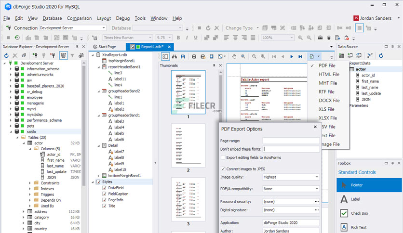The height and width of the screenshot is (233, 403).
Task: Jump to last page in report preview
Action: tap(300, 56)
